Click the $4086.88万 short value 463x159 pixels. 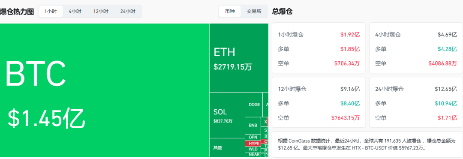click(x=443, y=63)
